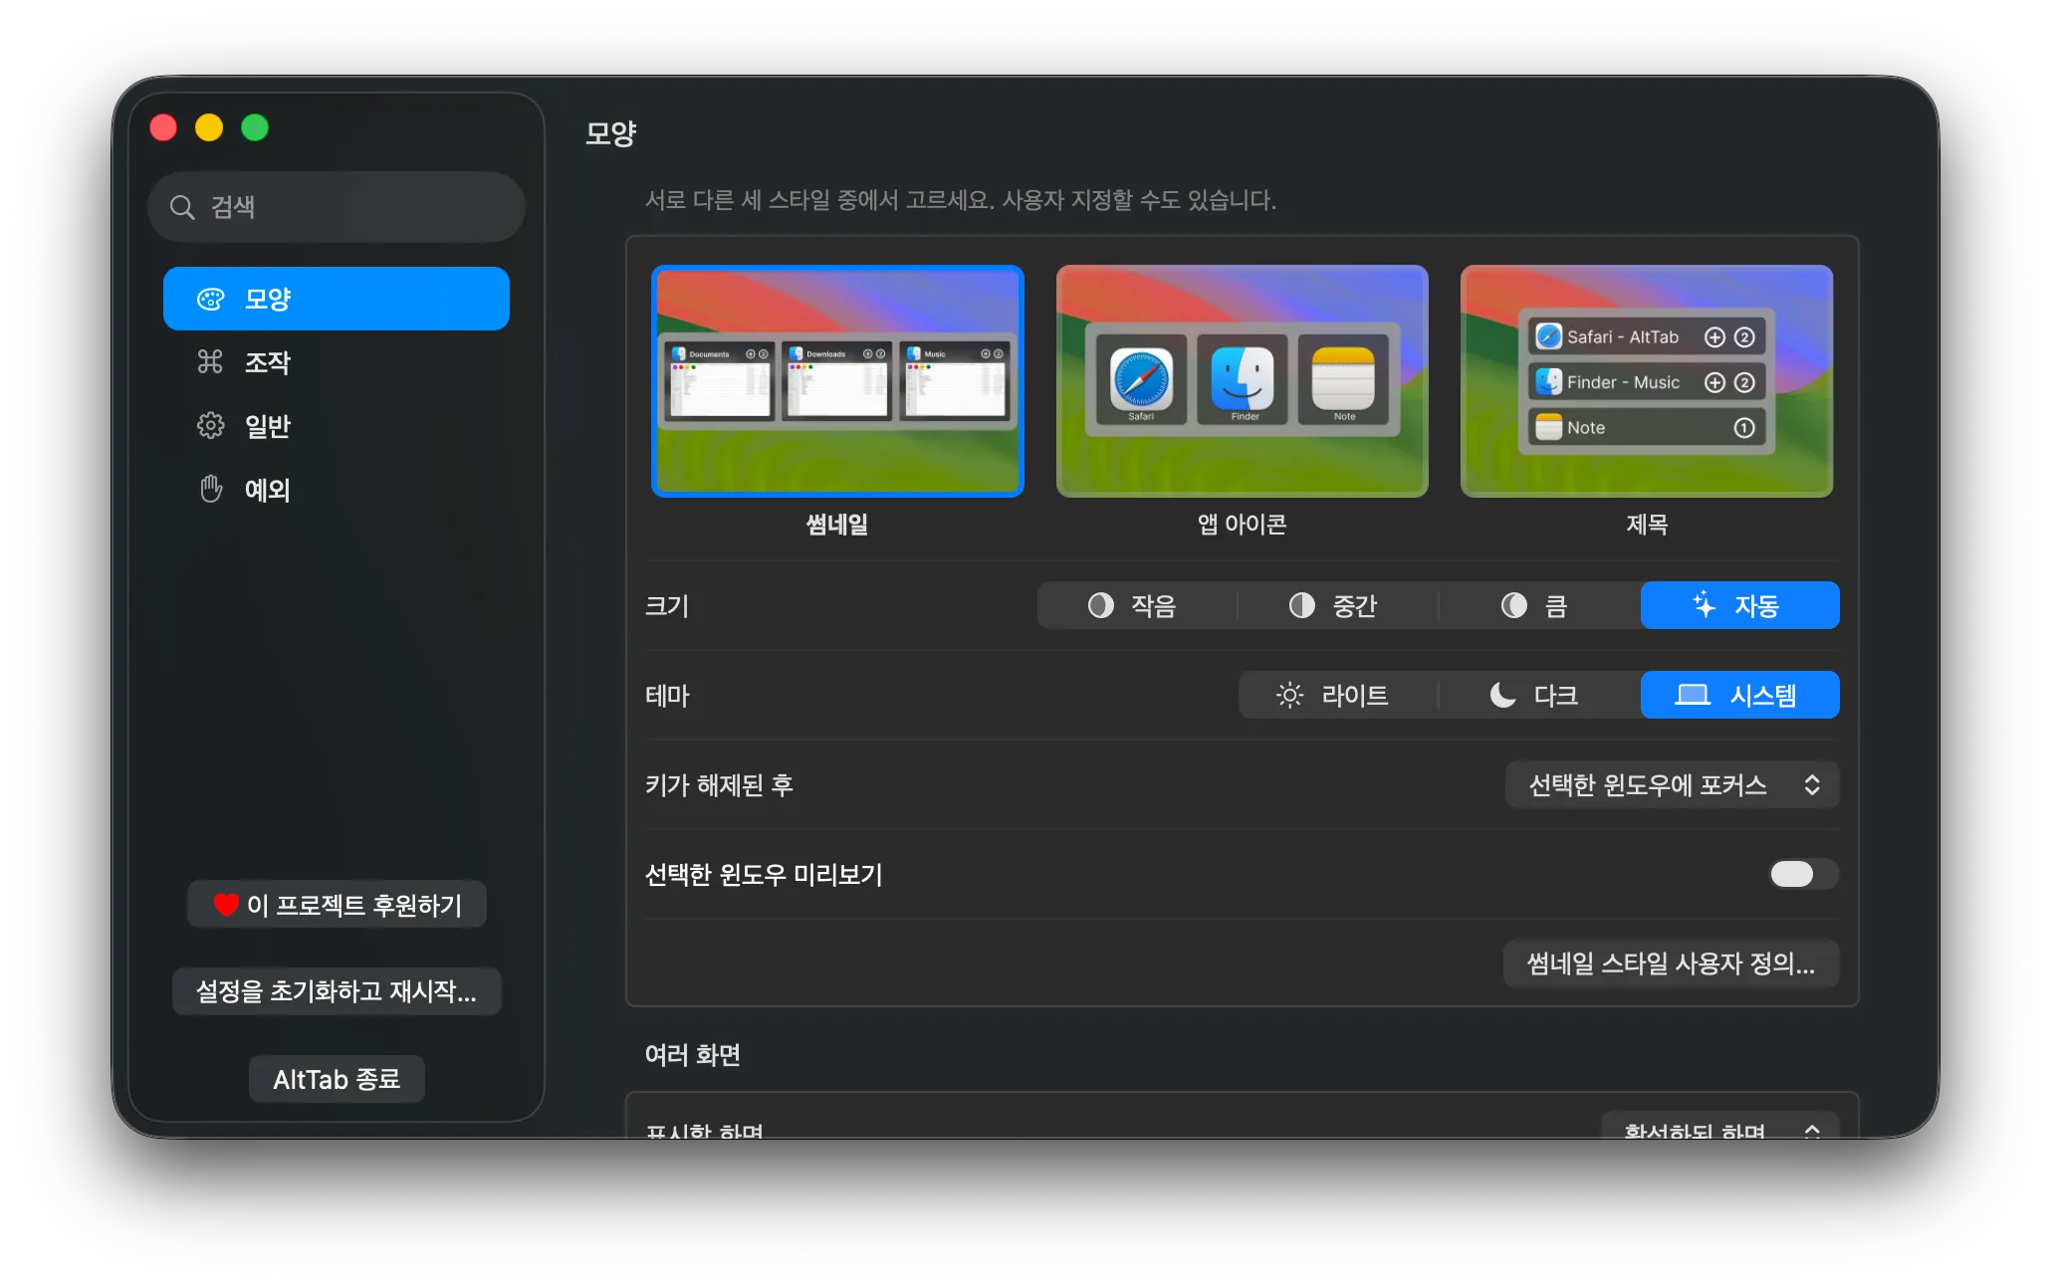Toggle the 선택한 윈도우 미리보기 switch

coord(1803,874)
